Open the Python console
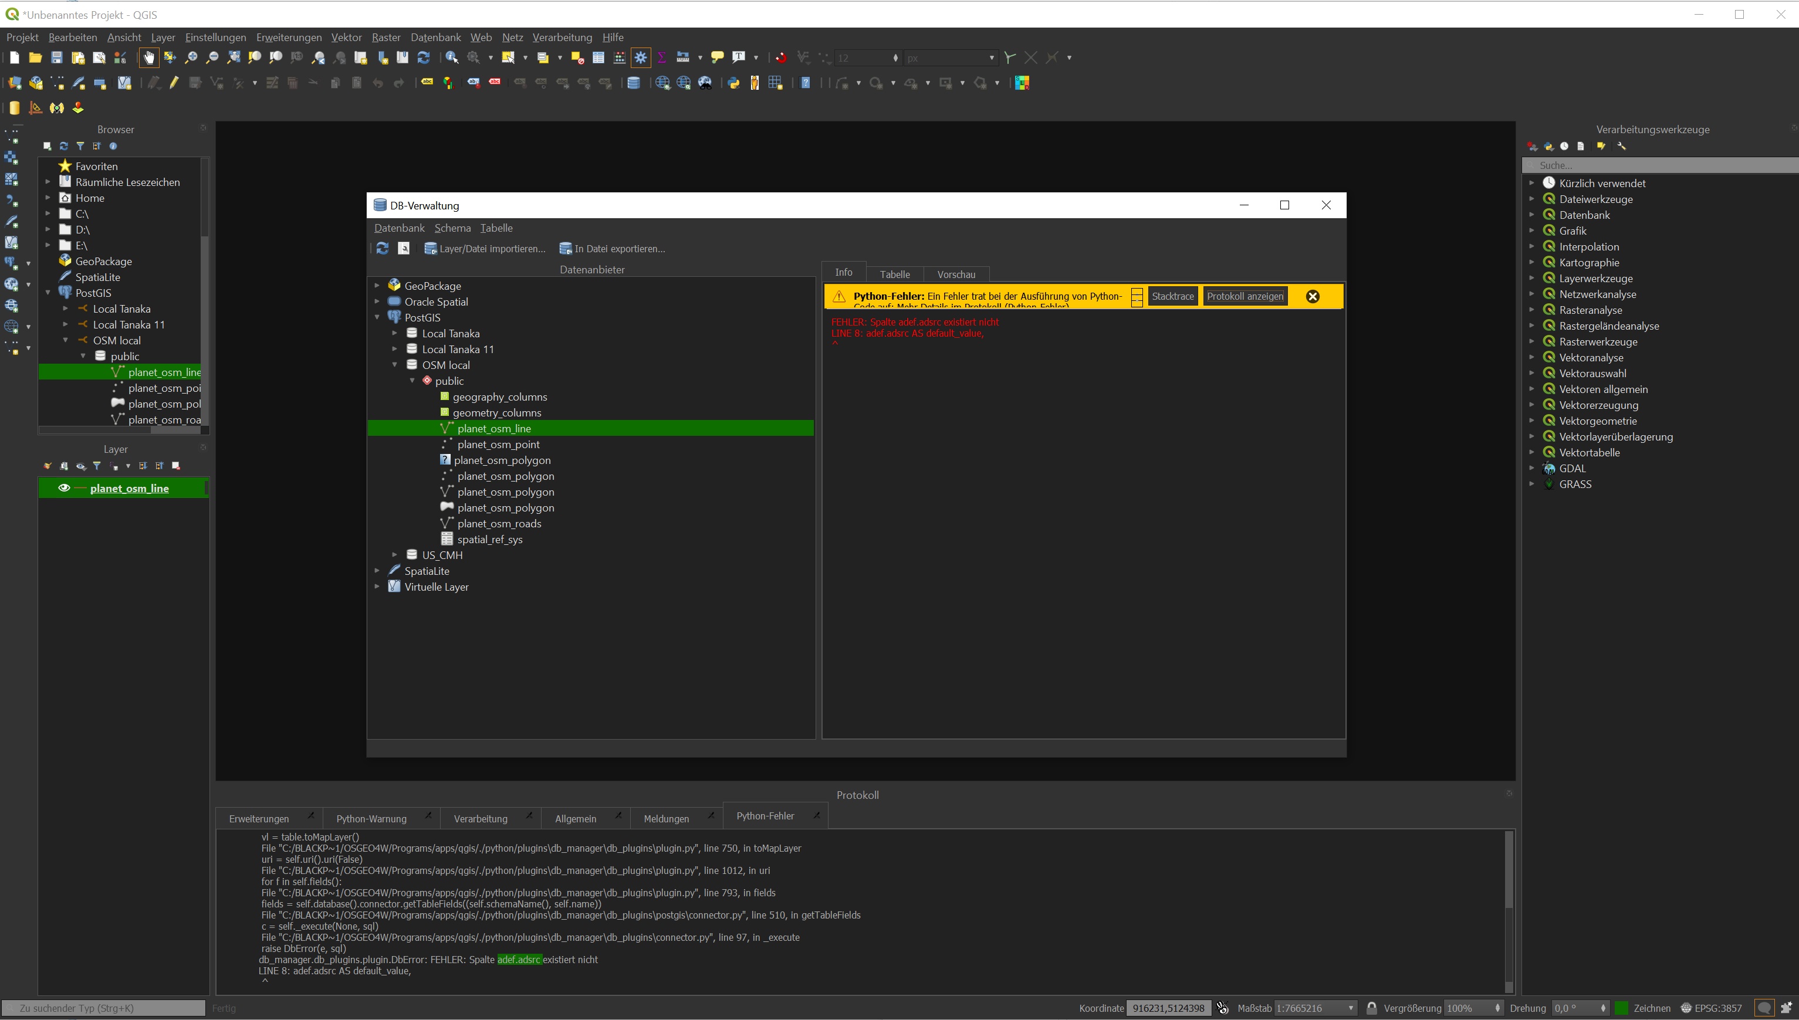The height and width of the screenshot is (1020, 1799). click(733, 83)
